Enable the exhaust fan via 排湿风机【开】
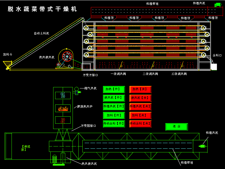 coord(114,106)
